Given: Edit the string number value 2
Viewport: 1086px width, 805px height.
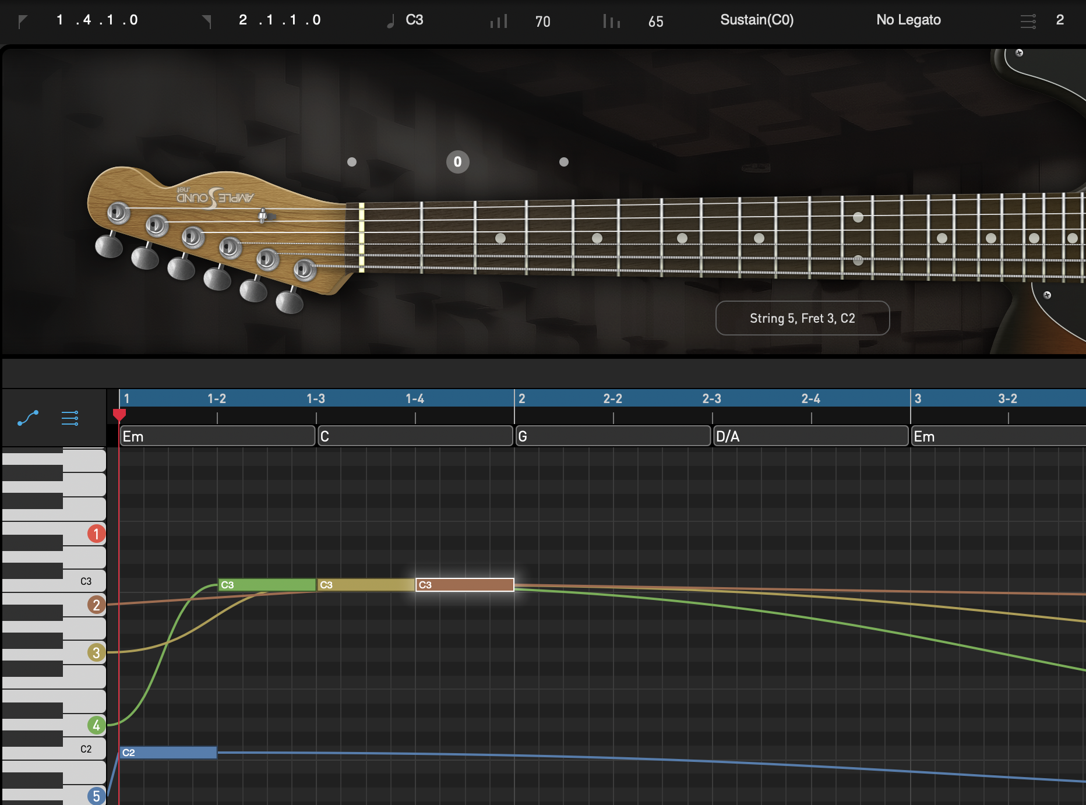Looking at the screenshot, I should 1060,20.
